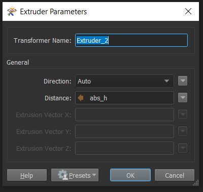This screenshot has width=203, height=192.
Task: Dismiss the dialog with Cancel
Action: point(175,175)
